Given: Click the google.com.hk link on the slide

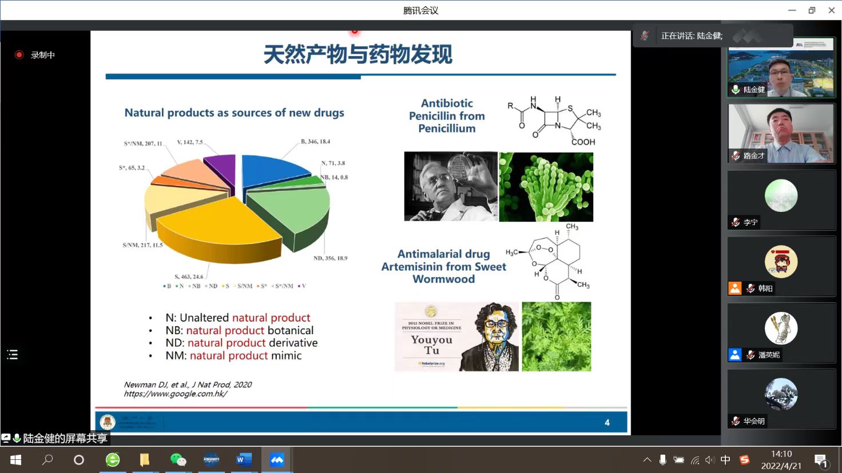Looking at the screenshot, I should (x=175, y=394).
